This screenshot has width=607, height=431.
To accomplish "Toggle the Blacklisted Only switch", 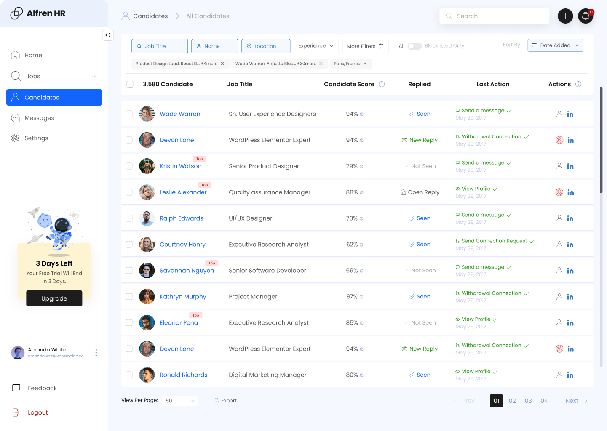I will tap(414, 46).
